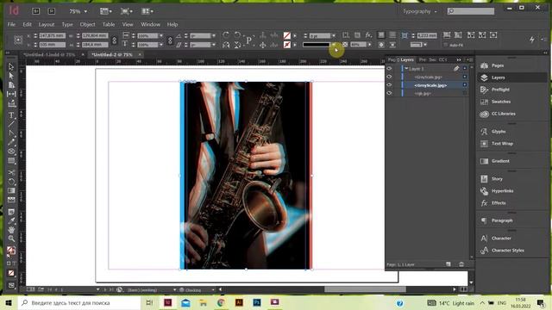This screenshot has width=552, height=310.
Task: Click the Fit Content Proportionally icon
Action: [x=458, y=34]
